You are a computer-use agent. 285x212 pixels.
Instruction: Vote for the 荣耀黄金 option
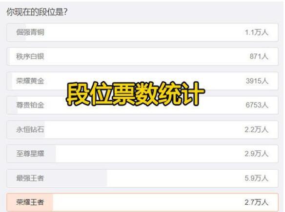pyautogui.click(x=142, y=81)
